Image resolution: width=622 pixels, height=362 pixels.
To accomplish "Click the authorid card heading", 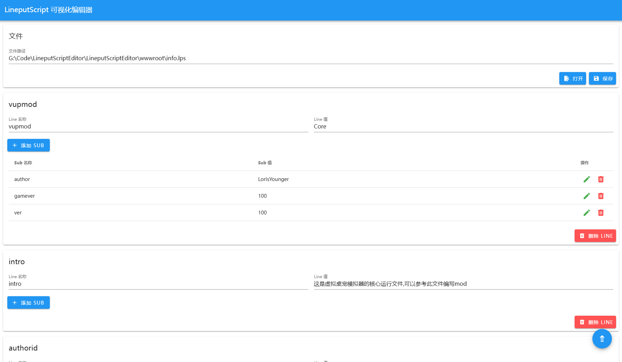I will pos(23,348).
